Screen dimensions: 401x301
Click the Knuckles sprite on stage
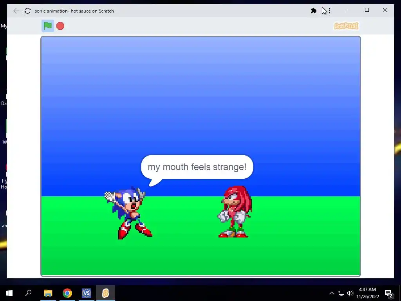pyautogui.click(x=235, y=212)
